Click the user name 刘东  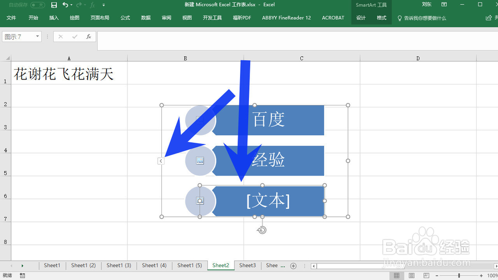click(x=427, y=4)
